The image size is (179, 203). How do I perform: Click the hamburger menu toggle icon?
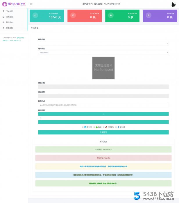tap(31, 4)
